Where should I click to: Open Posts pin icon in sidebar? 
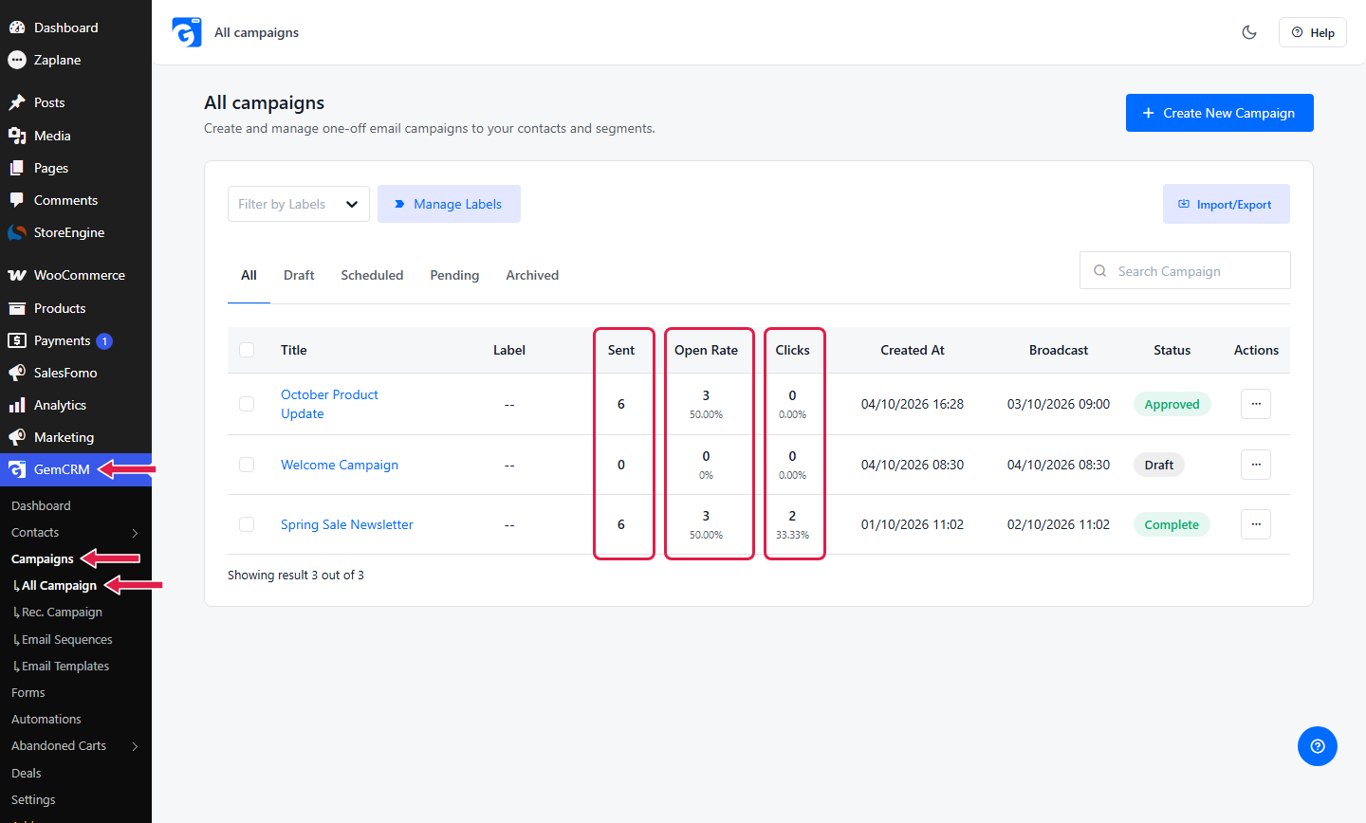click(x=17, y=102)
